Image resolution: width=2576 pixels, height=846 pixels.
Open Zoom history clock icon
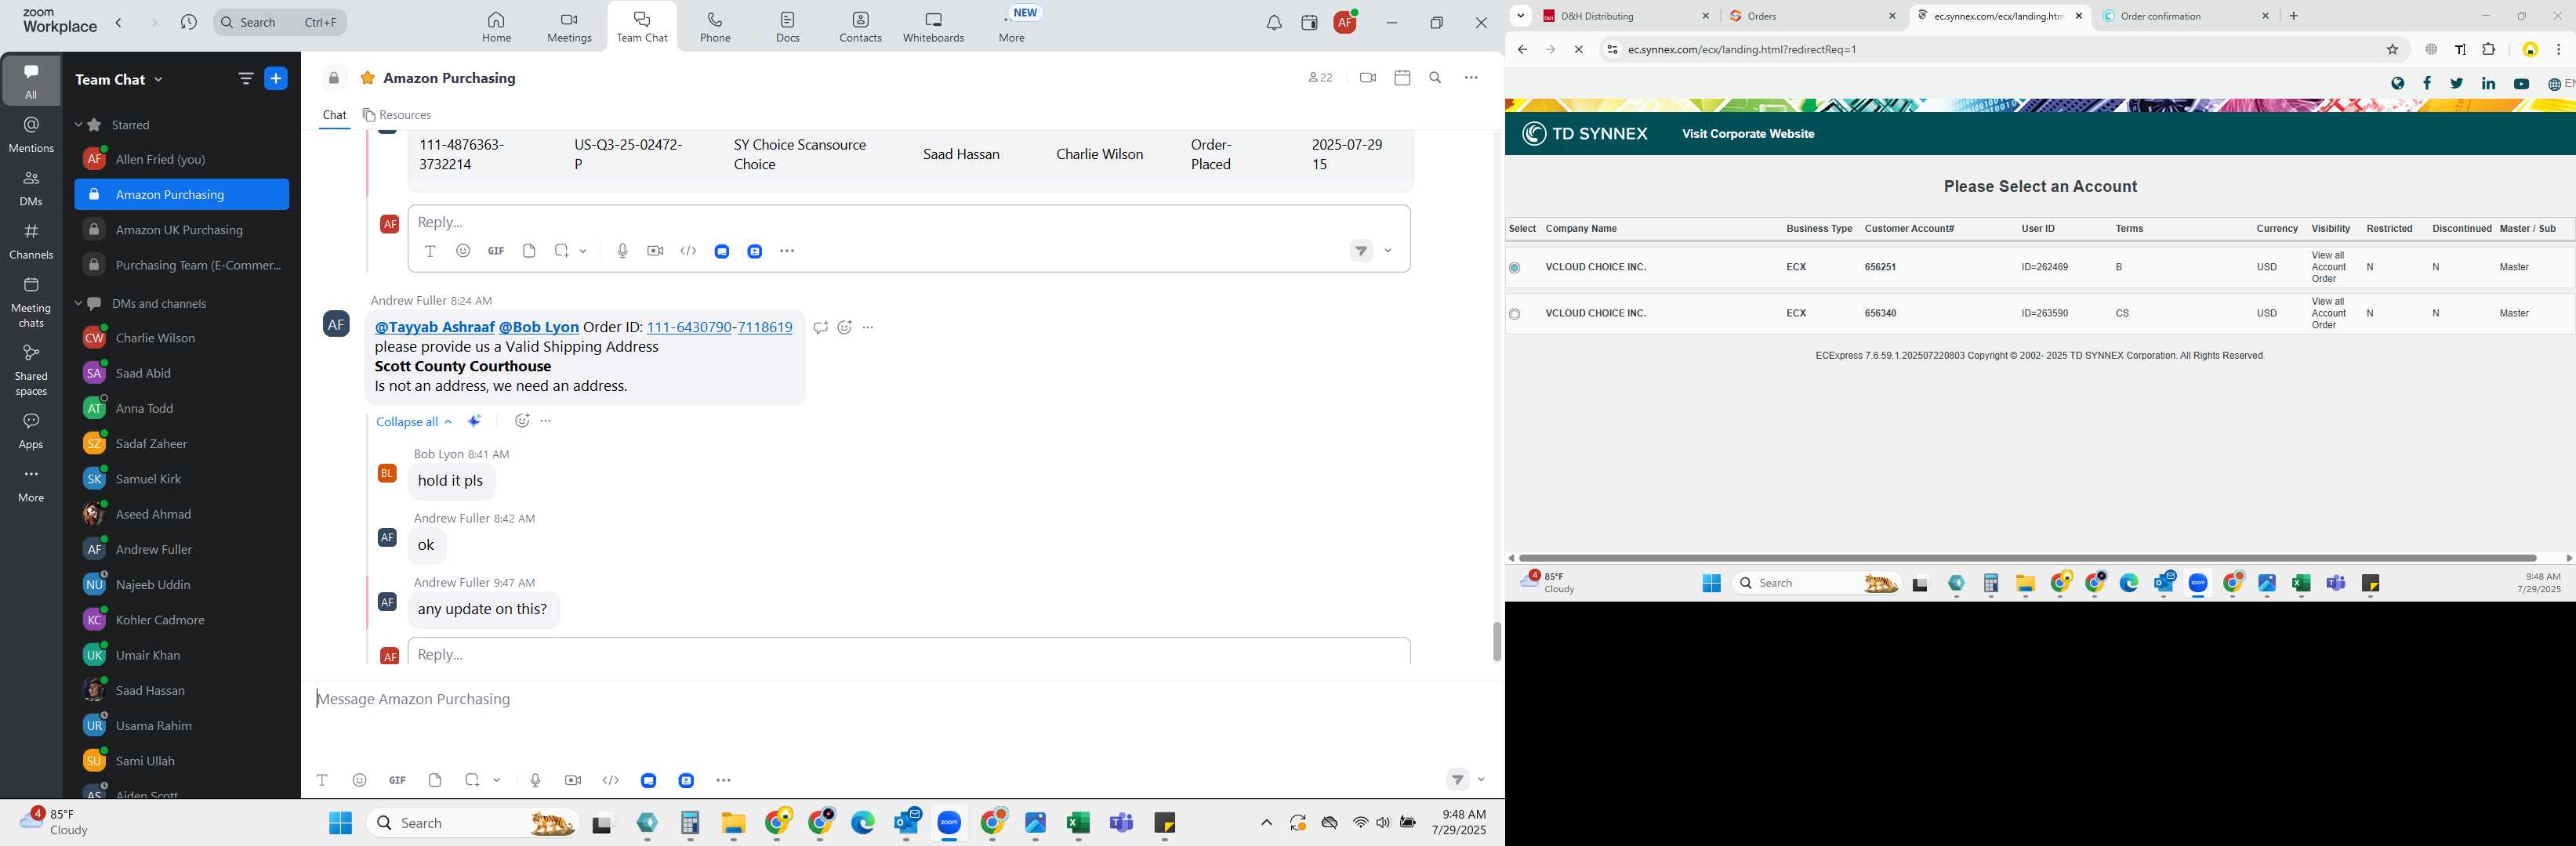coord(188,22)
